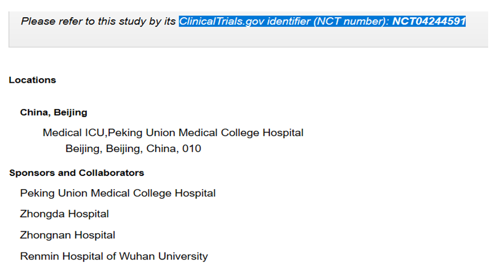The height and width of the screenshot is (268, 491).
Task: Click the Sponsors and Collaborators heading
Action: [x=77, y=173]
